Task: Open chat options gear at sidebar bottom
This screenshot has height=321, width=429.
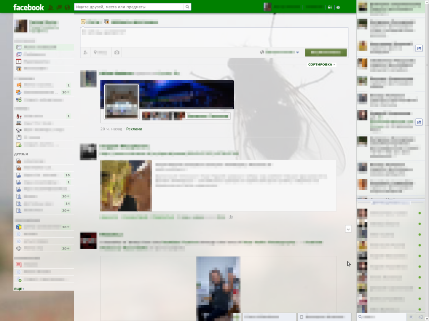Action: click(x=411, y=317)
